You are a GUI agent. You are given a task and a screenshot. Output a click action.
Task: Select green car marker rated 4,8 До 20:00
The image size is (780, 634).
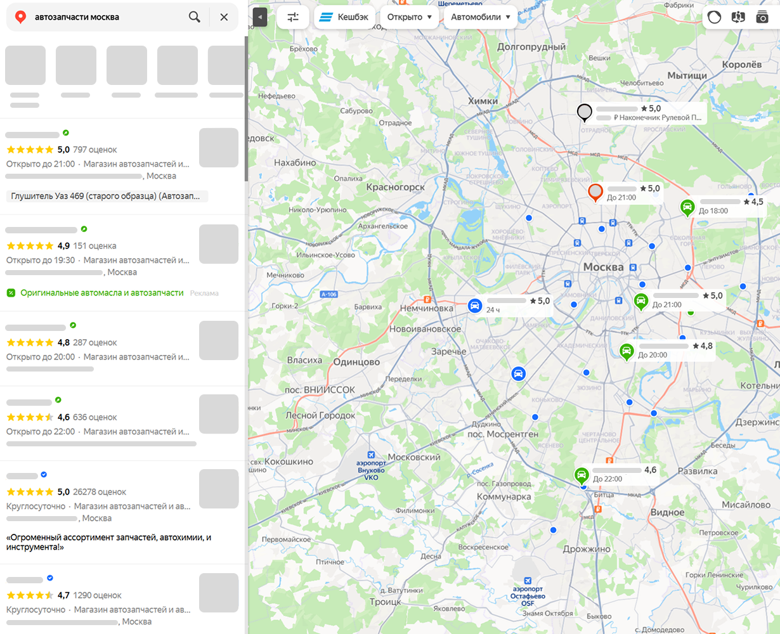click(627, 351)
